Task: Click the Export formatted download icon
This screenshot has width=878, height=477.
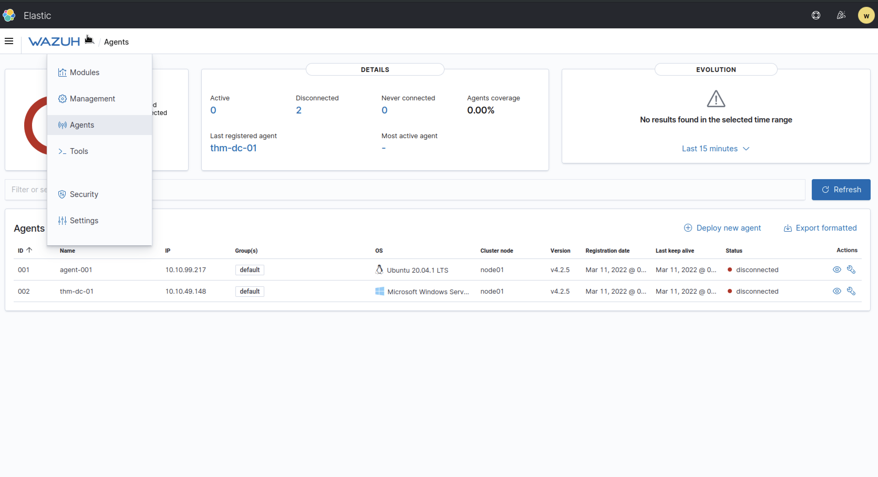Action: point(788,228)
